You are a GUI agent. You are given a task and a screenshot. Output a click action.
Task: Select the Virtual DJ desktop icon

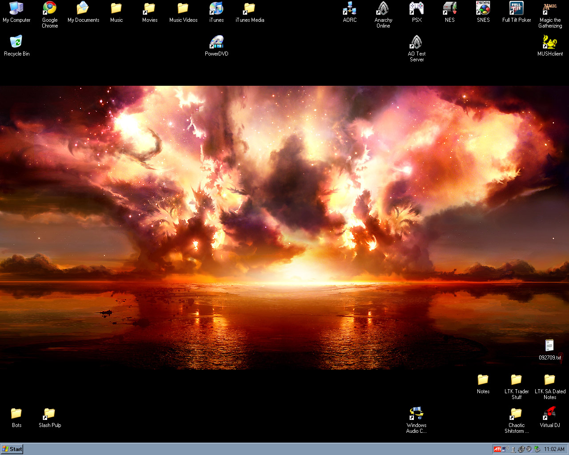point(550,414)
